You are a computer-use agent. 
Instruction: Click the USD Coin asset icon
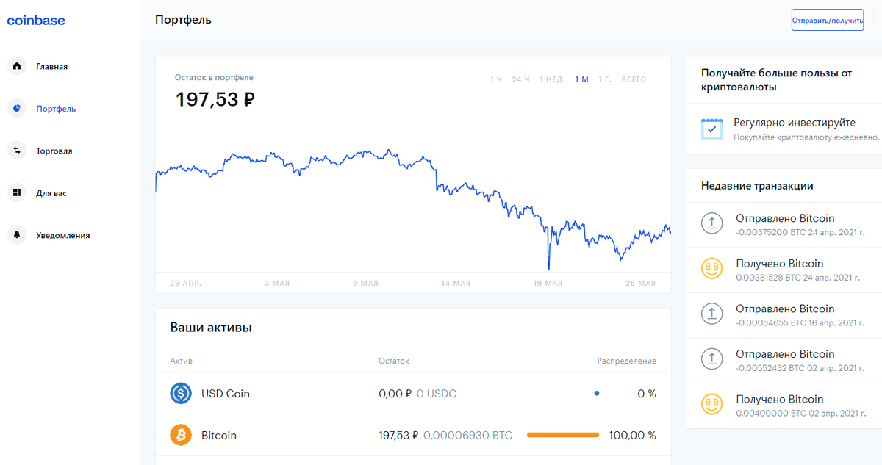click(181, 394)
